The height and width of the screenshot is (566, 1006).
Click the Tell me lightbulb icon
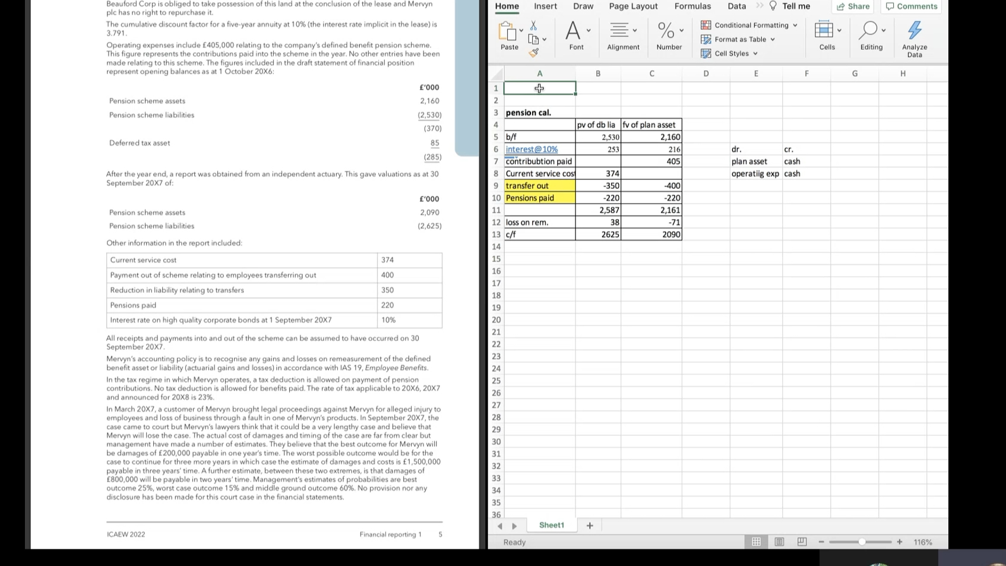point(773,6)
